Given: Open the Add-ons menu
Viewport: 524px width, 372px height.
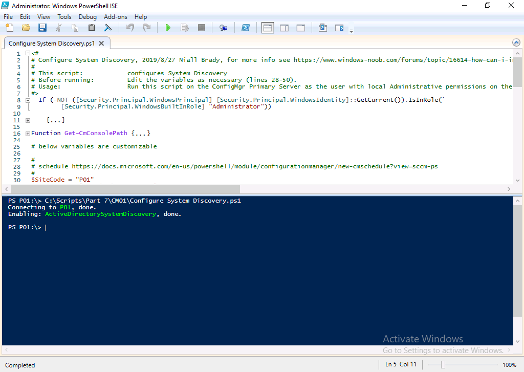Looking at the screenshot, I should tap(115, 17).
